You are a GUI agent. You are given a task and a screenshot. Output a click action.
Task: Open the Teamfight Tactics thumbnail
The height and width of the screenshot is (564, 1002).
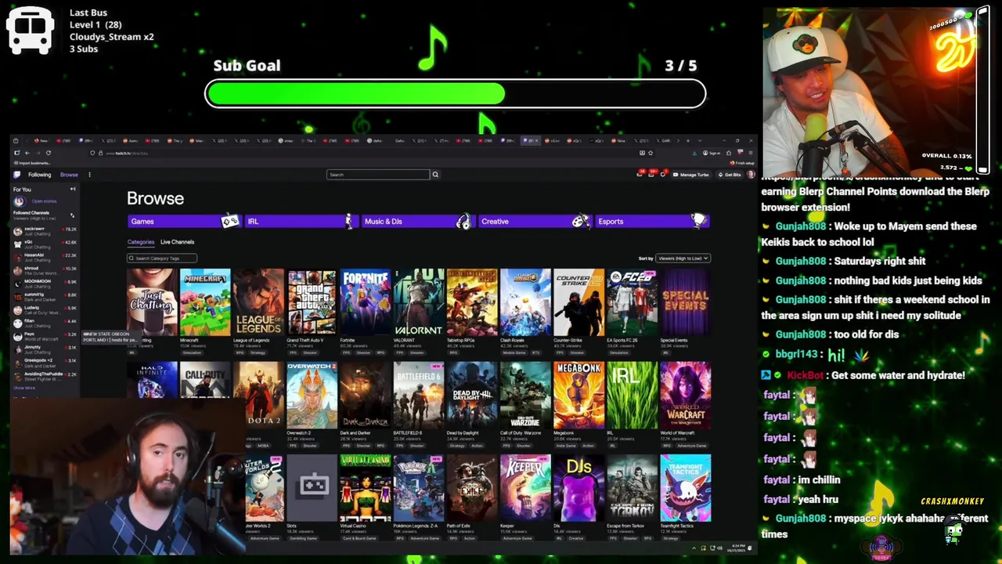tap(685, 488)
